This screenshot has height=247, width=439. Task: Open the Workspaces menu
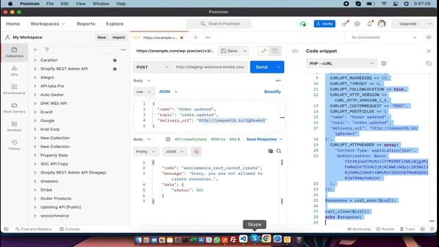[47, 24]
